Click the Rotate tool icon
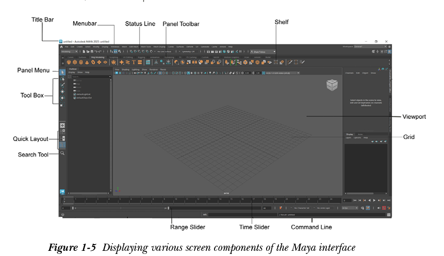The image size is (444, 256). click(62, 98)
